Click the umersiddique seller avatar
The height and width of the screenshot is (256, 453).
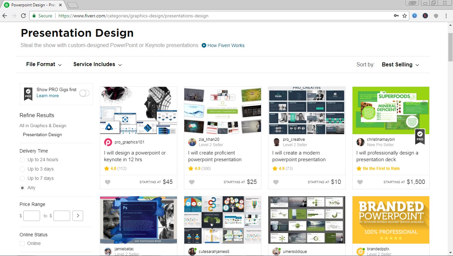click(276, 252)
